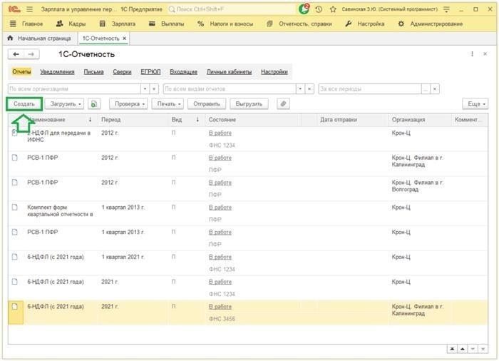This screenshot has width=499, height=361.
Task: Navigate forward with the right arrow
Action: pyautogui.click(x=31, y=54)
